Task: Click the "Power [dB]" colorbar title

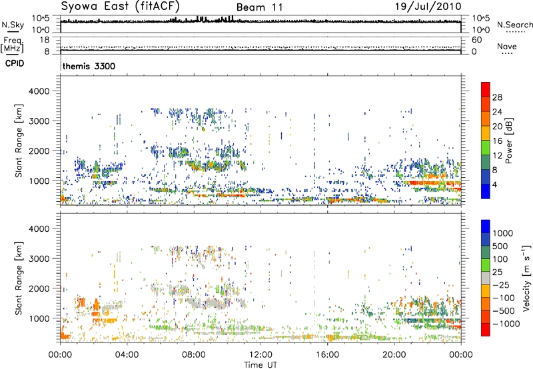Action: tap(508, 141)
